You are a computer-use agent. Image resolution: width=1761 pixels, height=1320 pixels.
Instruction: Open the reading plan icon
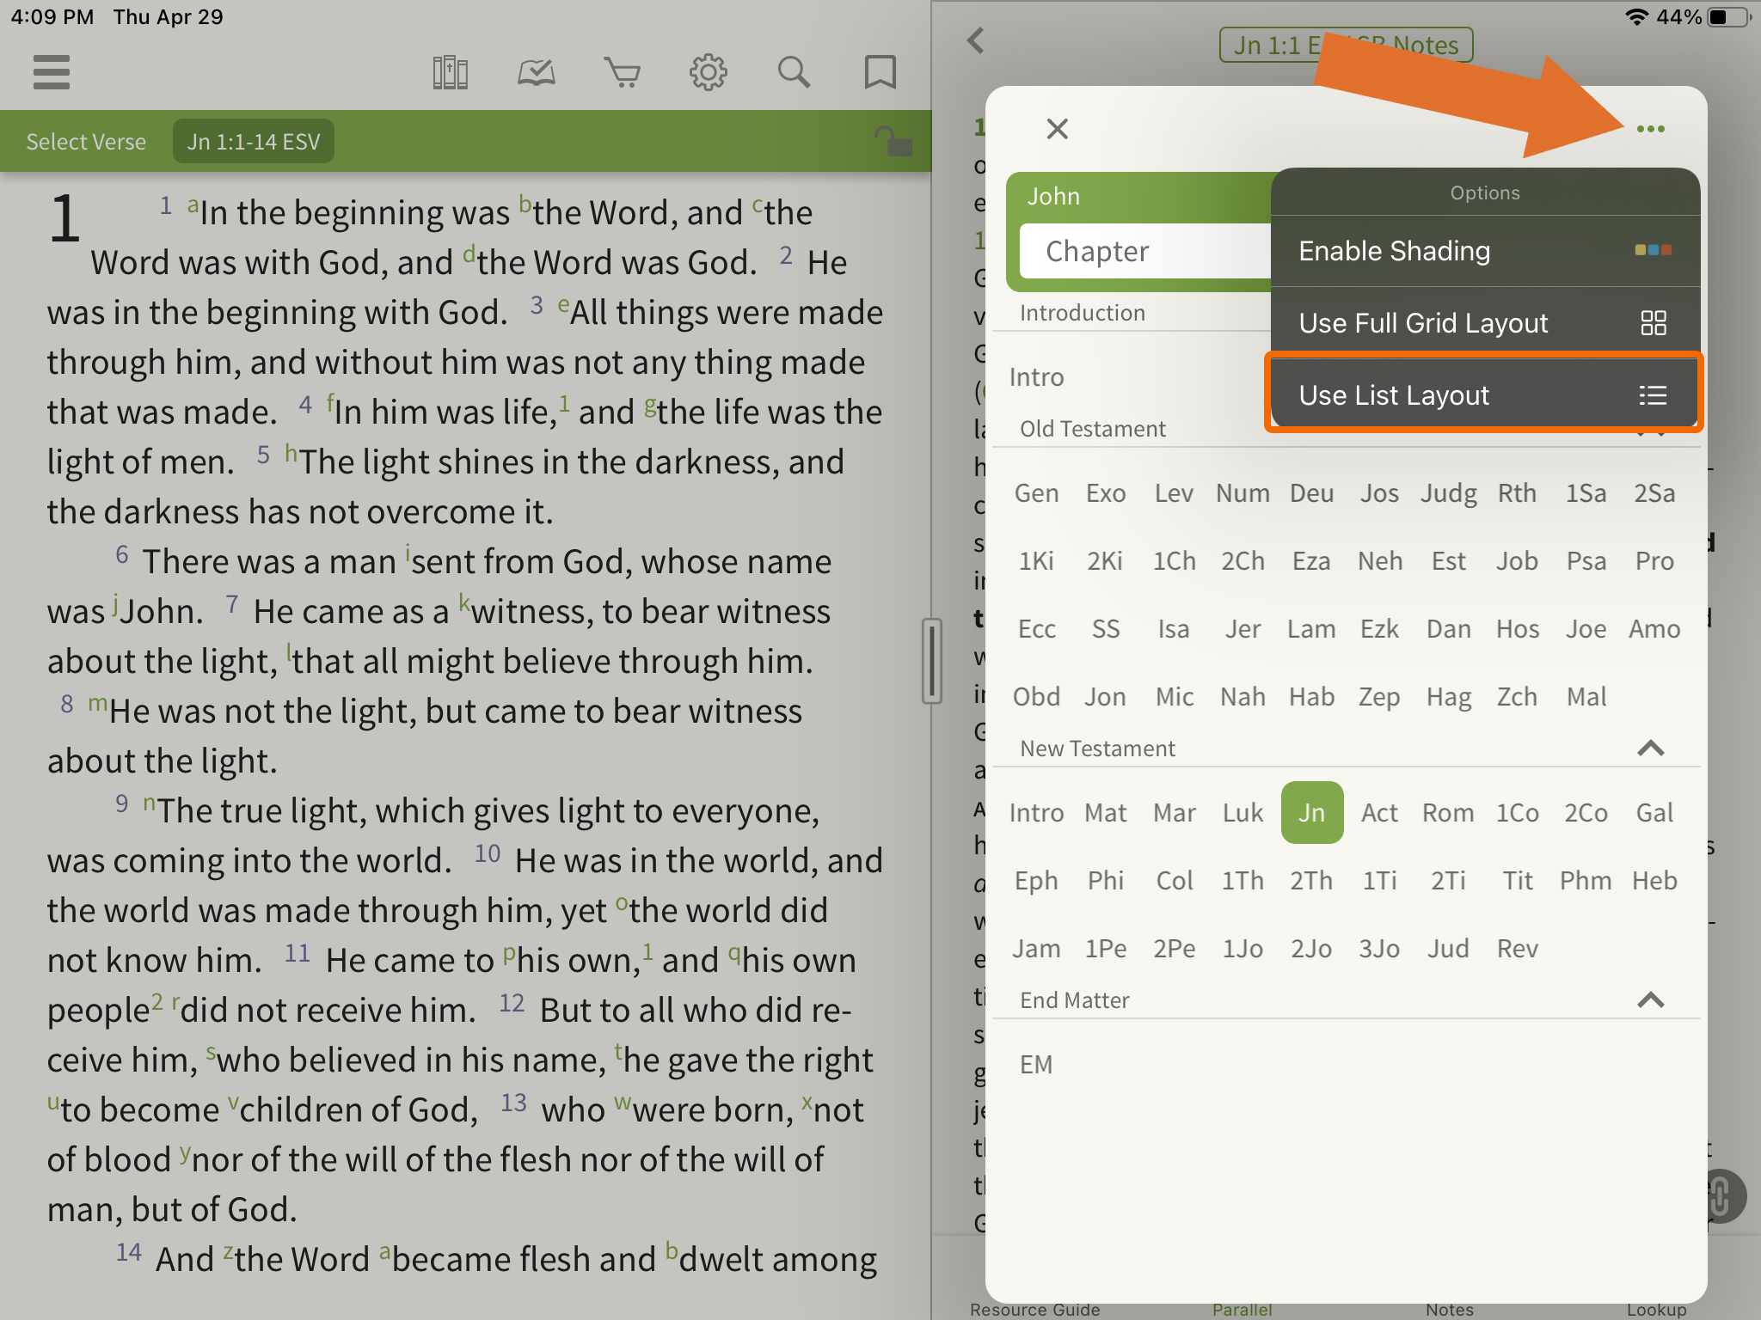(x=536, y=73)
